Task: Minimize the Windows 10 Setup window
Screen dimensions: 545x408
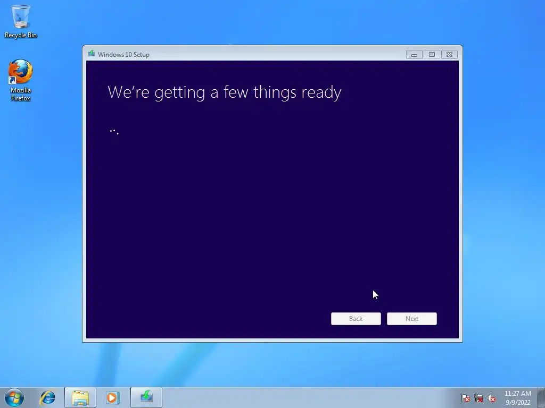Action: (x=414, y=55)
